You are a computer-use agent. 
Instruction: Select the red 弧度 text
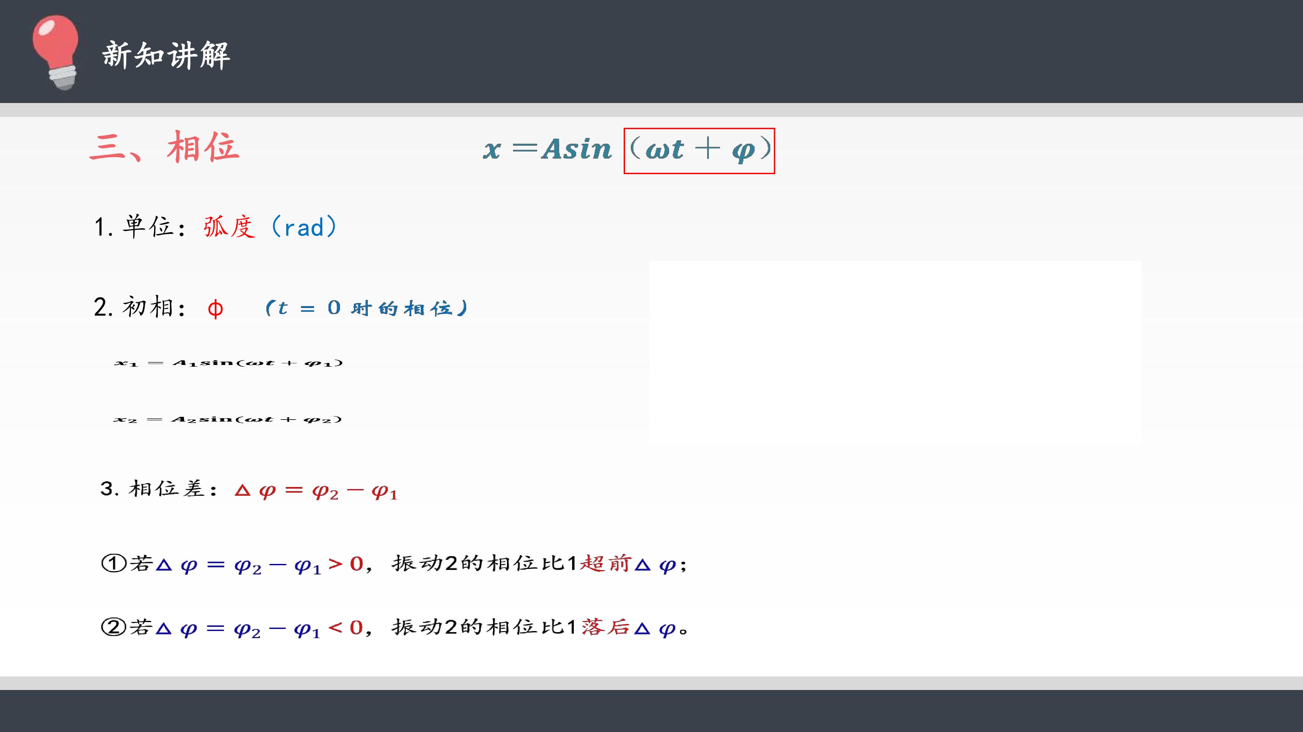[x=229, y=226]
